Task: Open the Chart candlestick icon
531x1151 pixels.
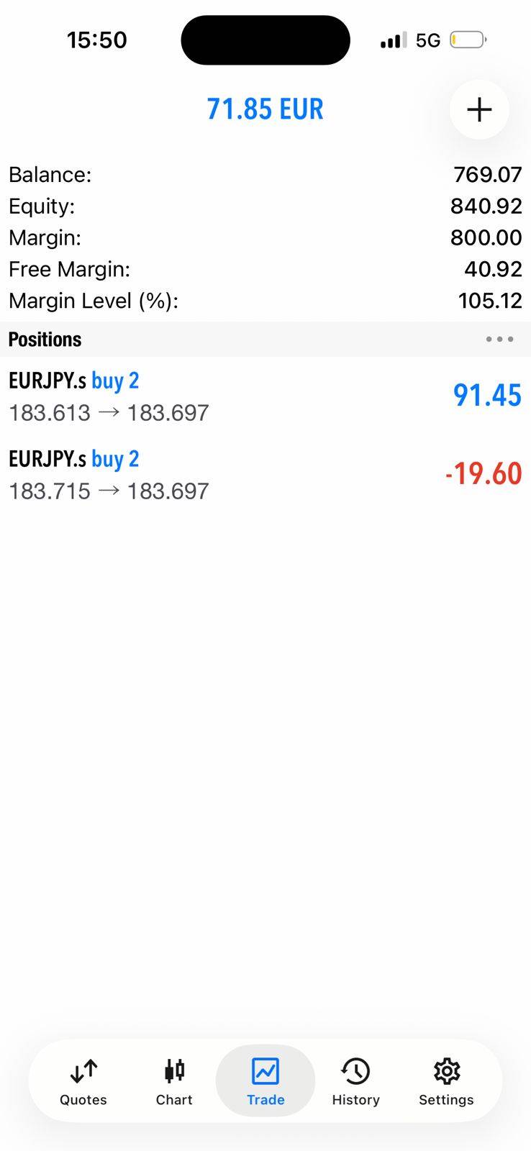Action: 174,1071
